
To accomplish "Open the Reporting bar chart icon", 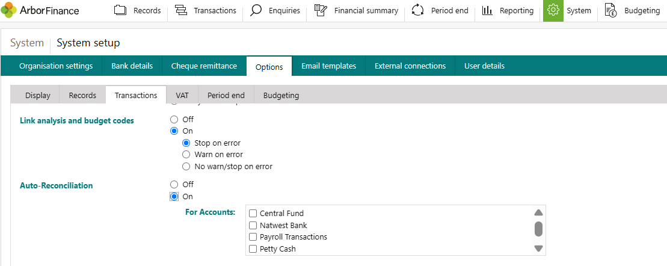I will click(487, 10).
